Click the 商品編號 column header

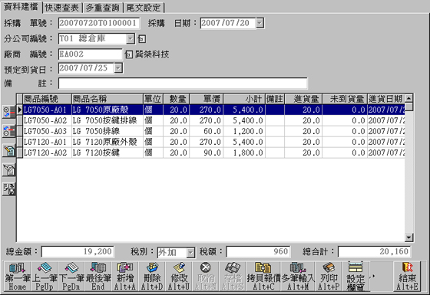tap(47, 99)
